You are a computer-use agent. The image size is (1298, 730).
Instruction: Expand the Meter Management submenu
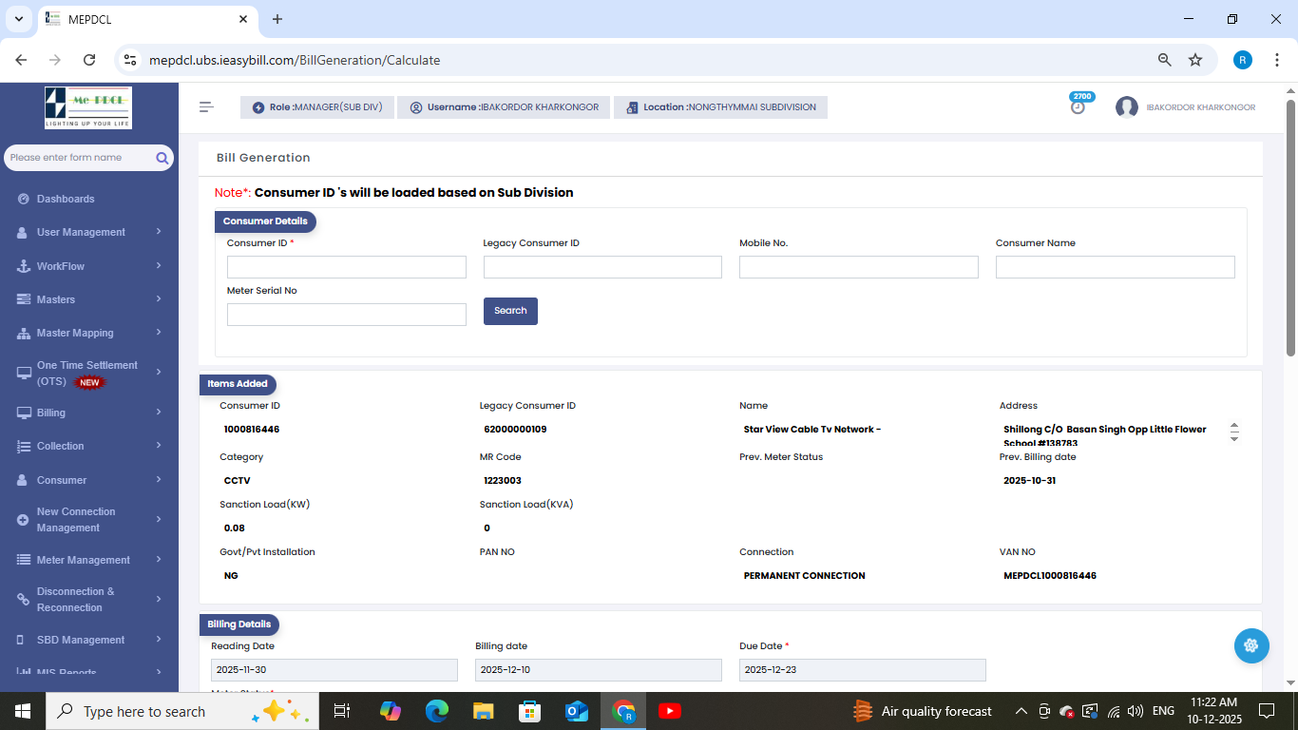[88, 560]
